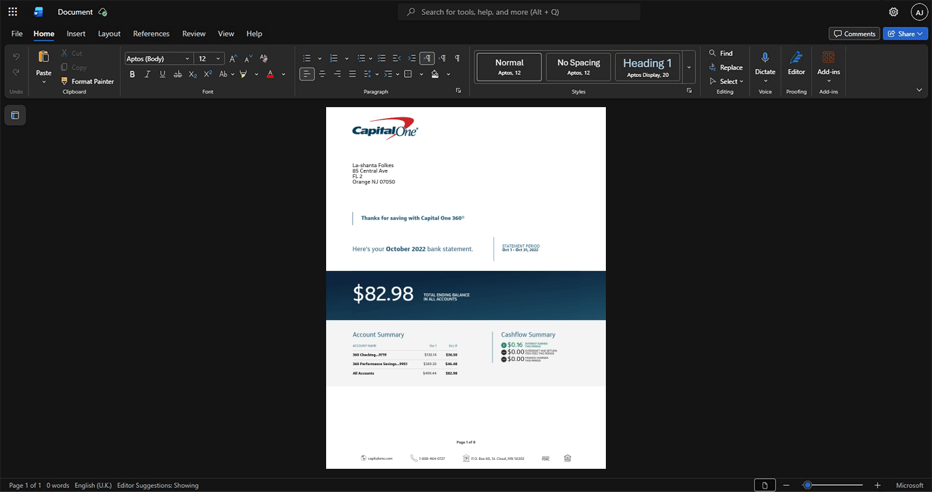Image resolution: width=932 pixels, height=492 pixels.
Task: Switch to the Review tab
Action: pyautogui.click(x=194, y=33)
